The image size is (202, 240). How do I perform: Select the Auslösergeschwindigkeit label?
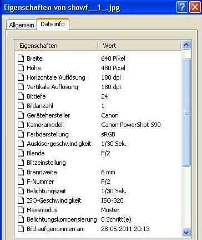[x=59, y=144]
